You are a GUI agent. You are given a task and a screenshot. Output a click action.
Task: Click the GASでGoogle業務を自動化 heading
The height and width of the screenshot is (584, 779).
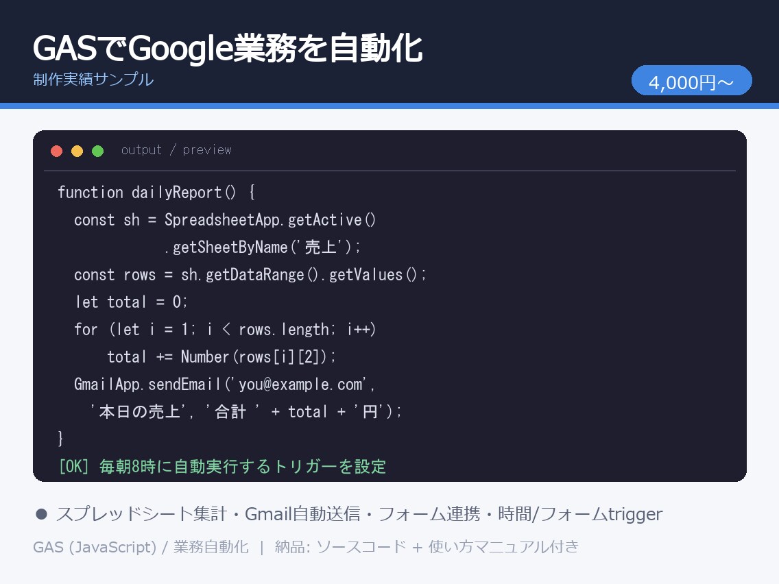[x=228, y=48]
